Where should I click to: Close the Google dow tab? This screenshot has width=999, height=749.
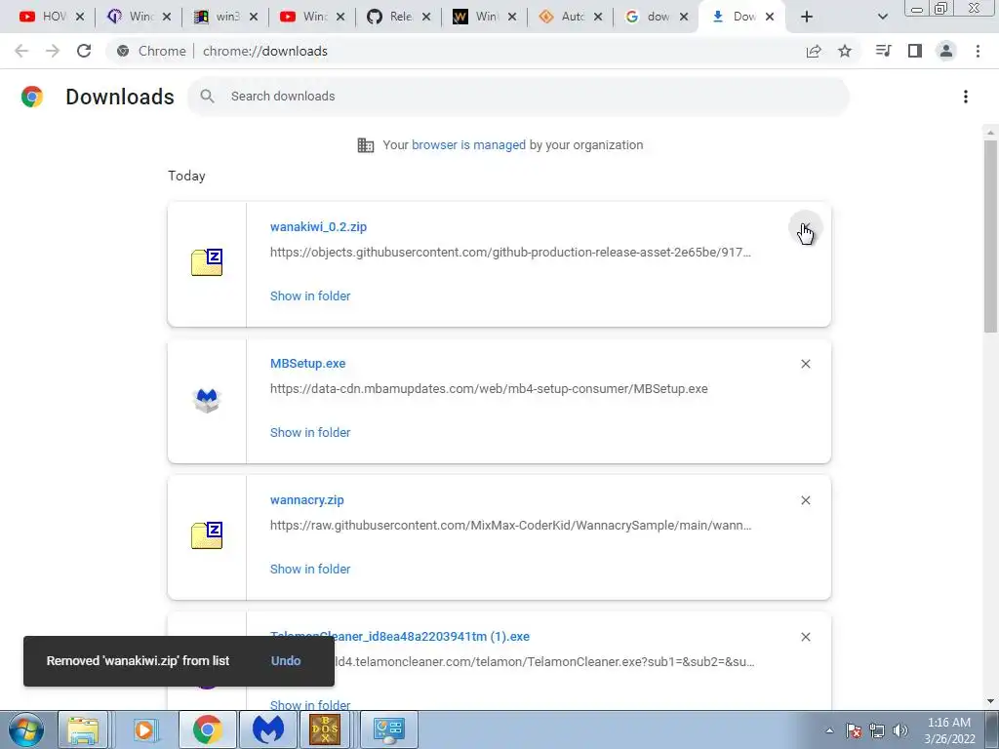684,17
